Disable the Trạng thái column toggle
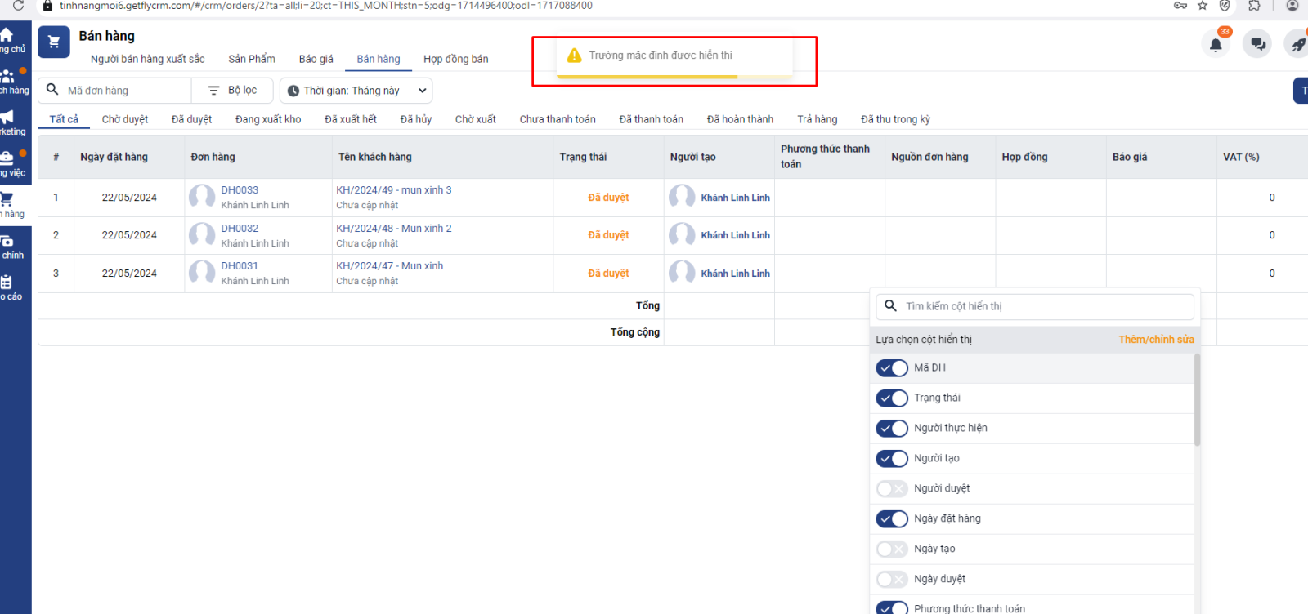 [x=892, y=398]
